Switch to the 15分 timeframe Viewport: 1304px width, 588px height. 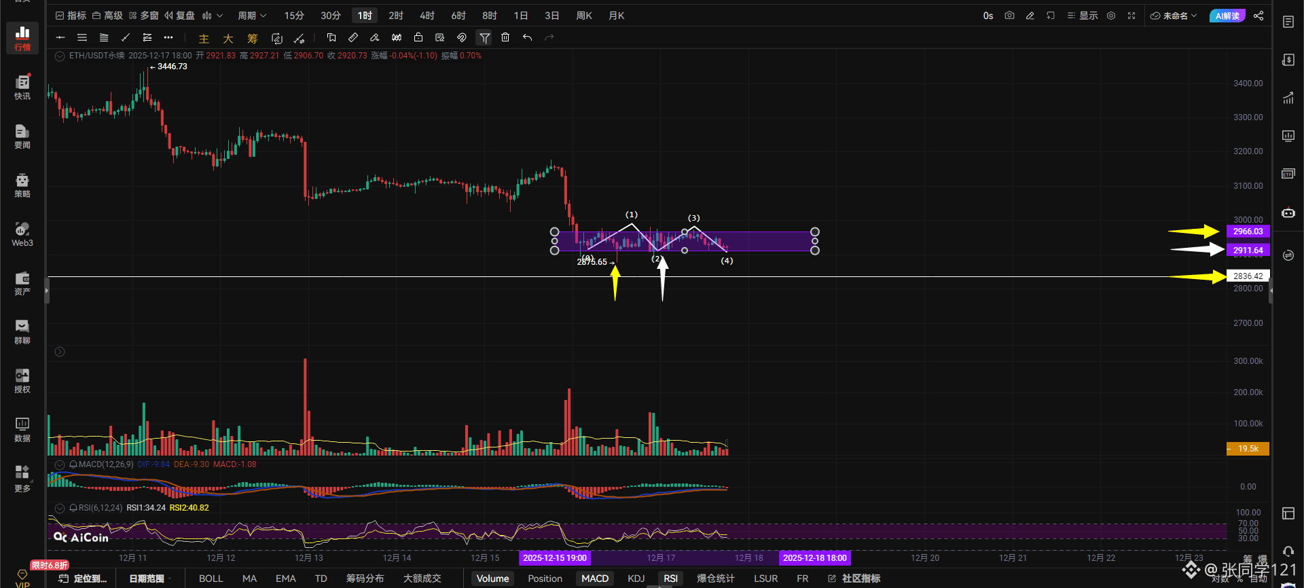tap(294, 15)
